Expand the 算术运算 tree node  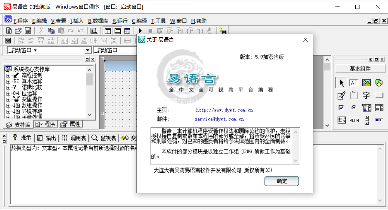tap(8, 82)
